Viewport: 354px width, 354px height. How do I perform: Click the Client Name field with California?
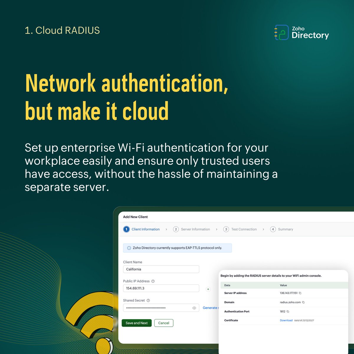[161, 269]
